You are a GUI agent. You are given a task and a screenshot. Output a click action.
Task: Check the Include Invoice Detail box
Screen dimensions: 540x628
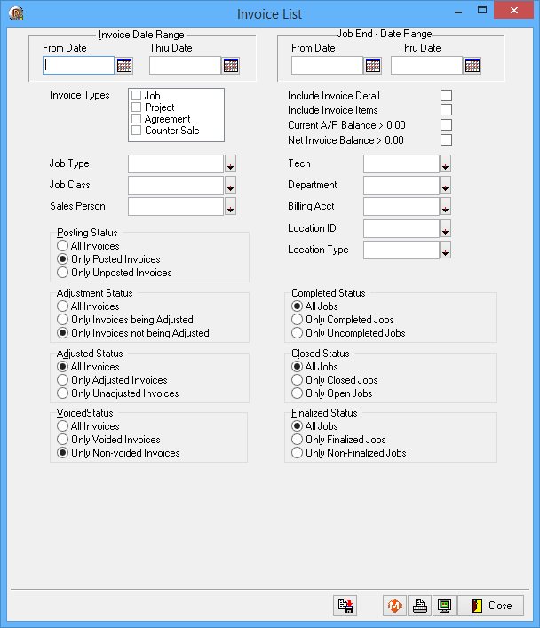tap(446, 96)
